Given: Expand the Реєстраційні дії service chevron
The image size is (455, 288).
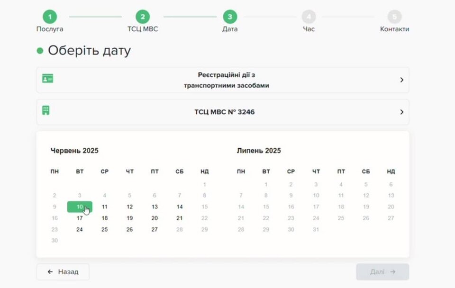Looking at the screenshot, I should 401,80.
